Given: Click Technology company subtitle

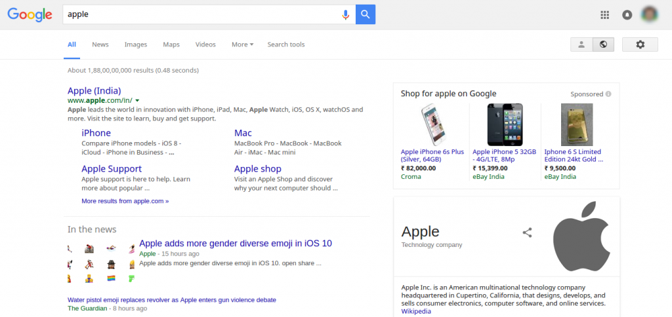Looking at the screenshot, I should click(432, 245).
